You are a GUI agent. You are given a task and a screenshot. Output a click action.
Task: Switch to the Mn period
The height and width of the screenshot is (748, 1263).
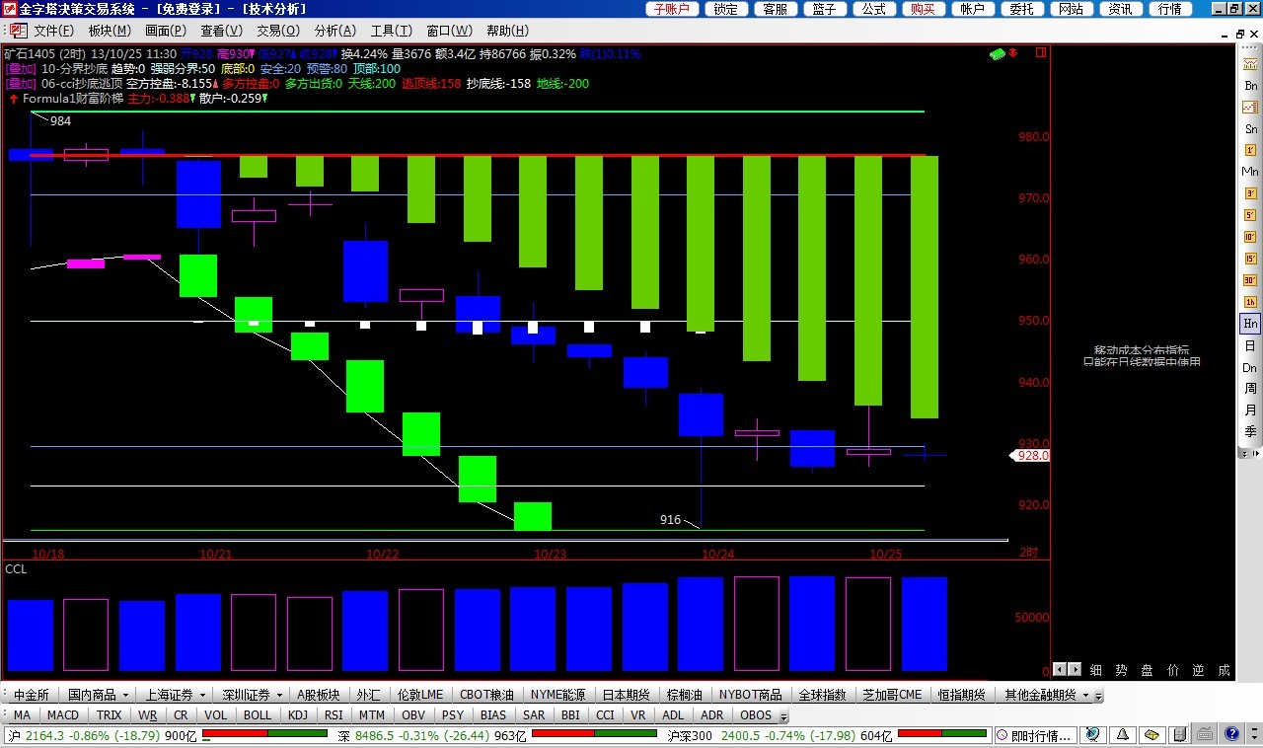(1250, 172)
